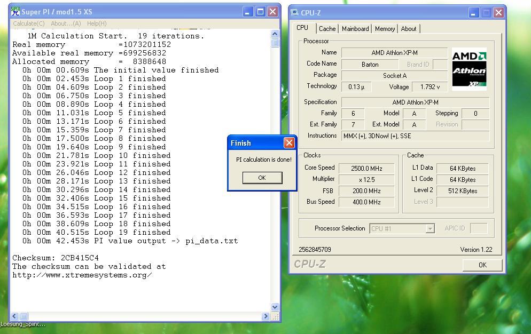This screenshot has width=531, height=334.
Task: Click the 'The initial value finished' line
Action: (121, 70)
